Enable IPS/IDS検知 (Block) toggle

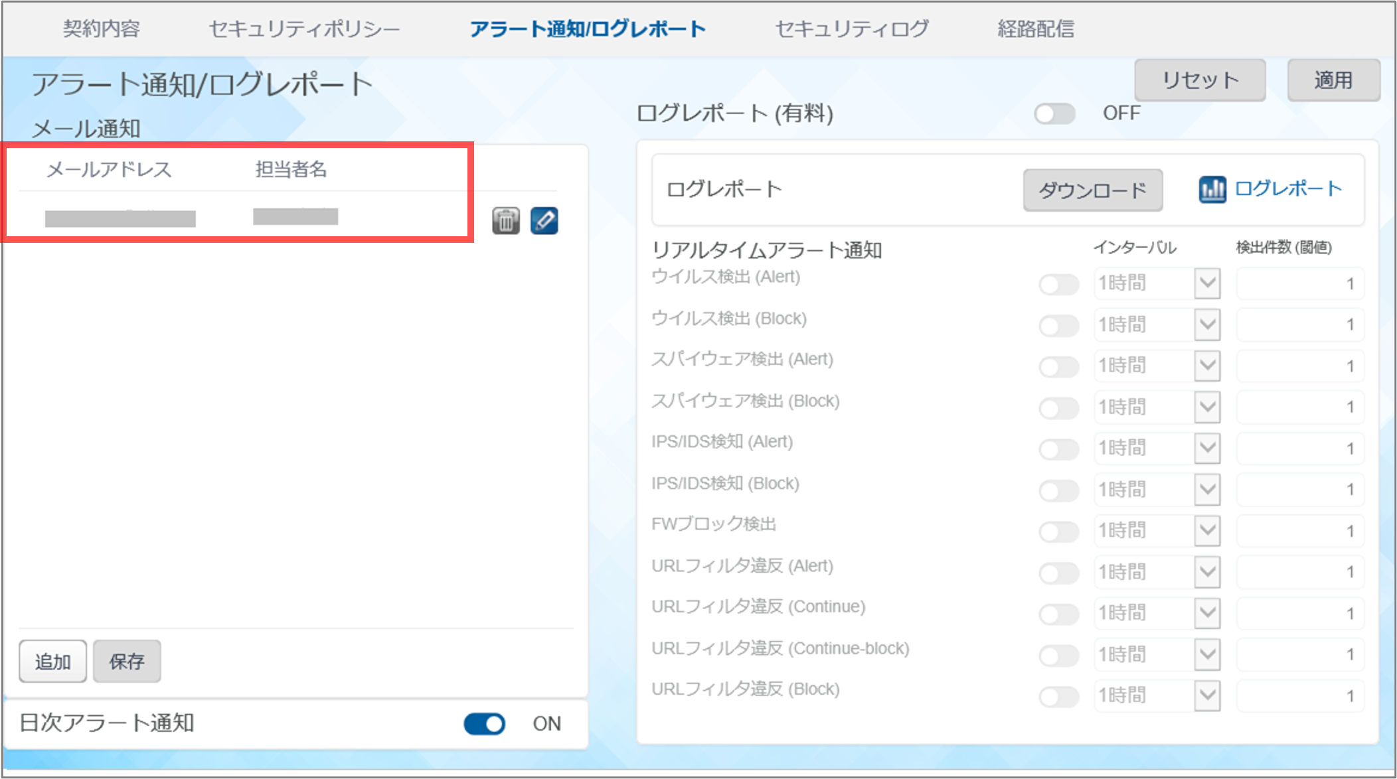pyautogui.click(x=1058, y=490)
